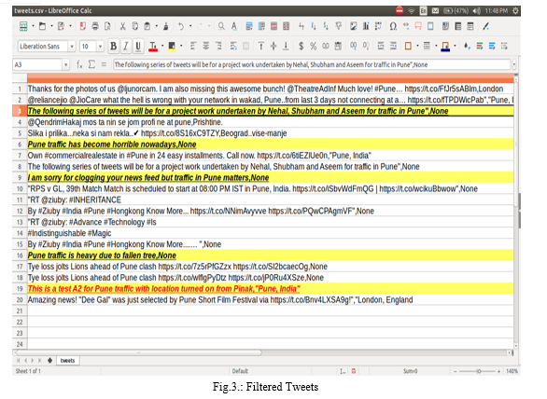Click inside the formula bar input field
This screenshot has height=399, width=547.
tap(312, 65)
